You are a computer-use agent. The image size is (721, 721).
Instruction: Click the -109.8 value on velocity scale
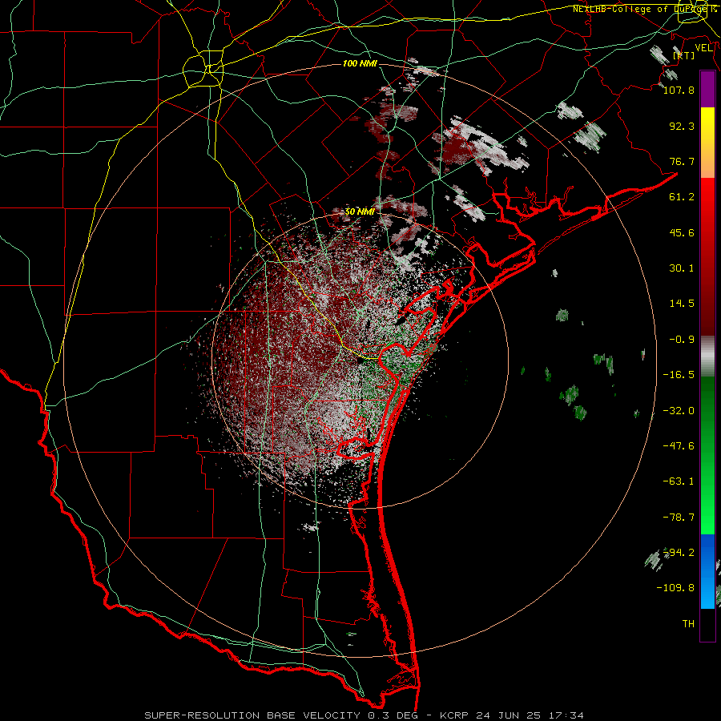coord(675,588)
